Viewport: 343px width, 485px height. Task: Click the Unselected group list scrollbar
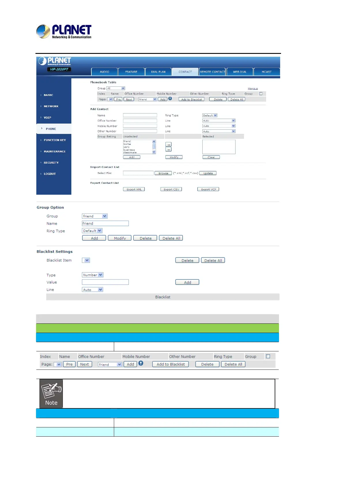tap(154, 147)
